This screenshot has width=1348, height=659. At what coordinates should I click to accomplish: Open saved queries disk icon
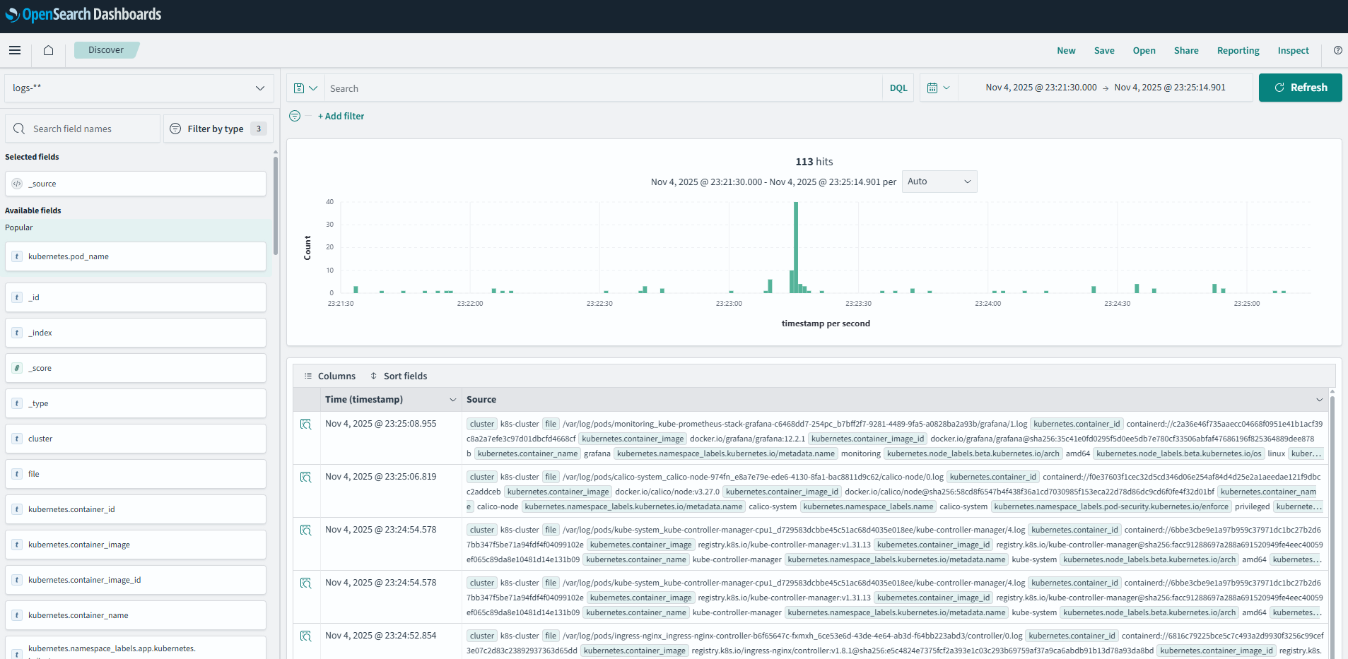[305, 88]
